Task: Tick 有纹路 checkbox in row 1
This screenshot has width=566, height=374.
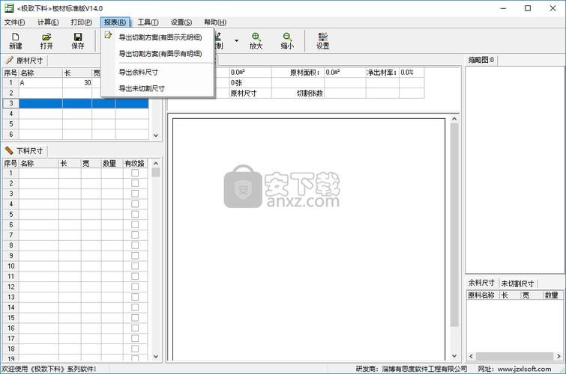Action: [x=135, y=173]
